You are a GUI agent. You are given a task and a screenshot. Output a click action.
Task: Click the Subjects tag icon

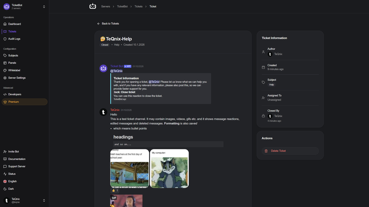click(5, 55)
